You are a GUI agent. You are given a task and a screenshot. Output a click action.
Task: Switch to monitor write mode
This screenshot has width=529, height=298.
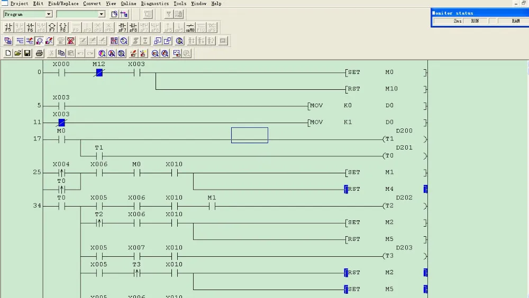coord(49,41)
